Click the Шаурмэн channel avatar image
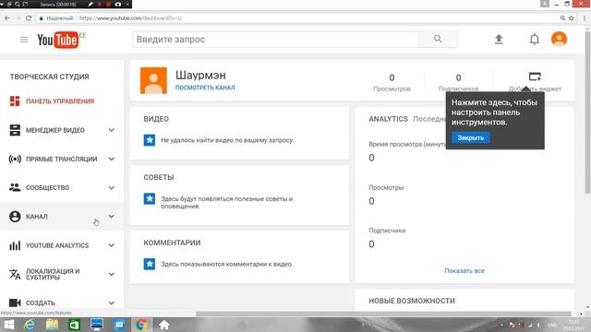Viewport: 591px width, 332px height. 153,80
